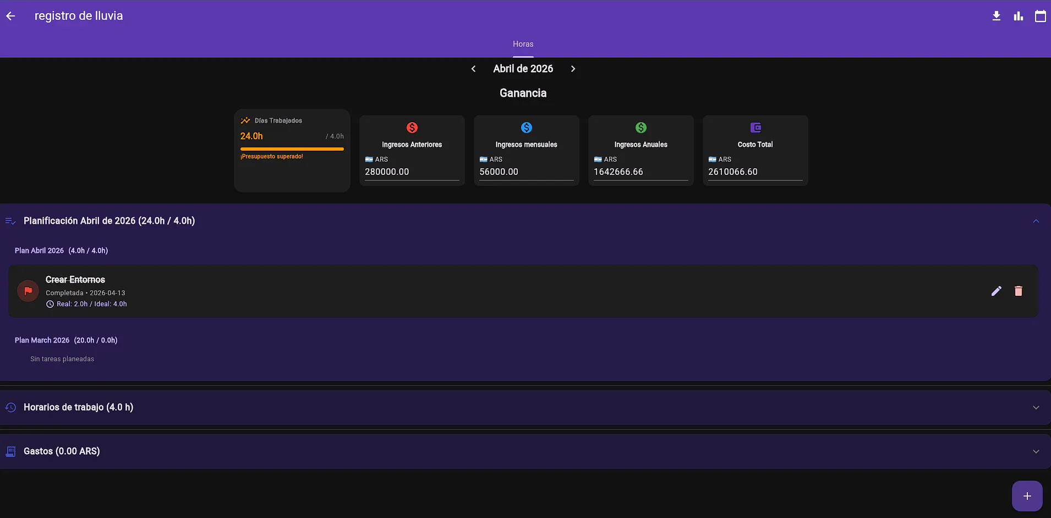Delete the Crear Entornos task
1051x518 pixels.
(1019, 291)
